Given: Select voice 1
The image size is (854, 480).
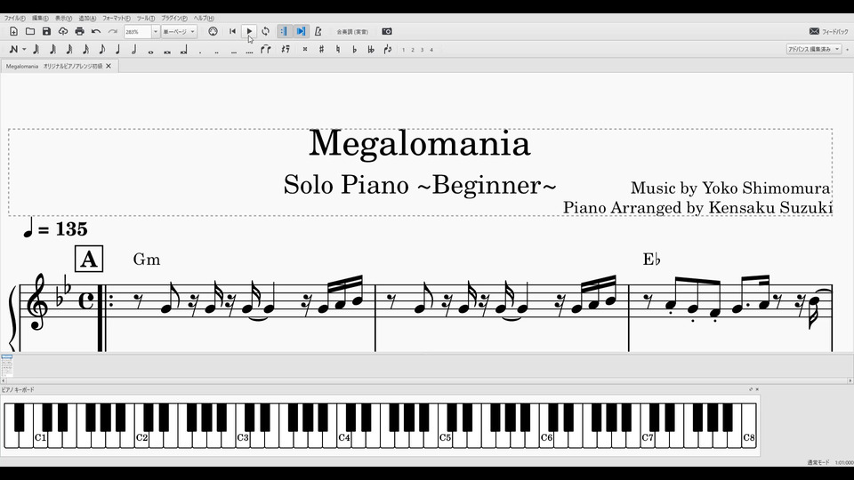Looking at the screenshot, I should pyautogui.click(x=404, y=50).
